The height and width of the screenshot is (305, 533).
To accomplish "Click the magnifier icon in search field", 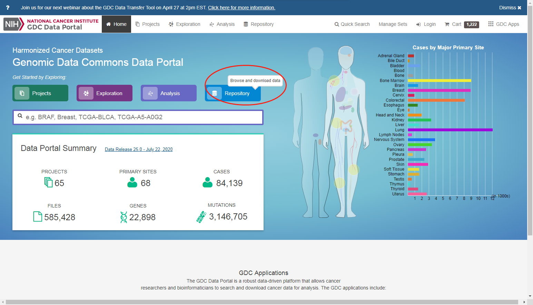I will pyautogui.click(x=20, y=116).
